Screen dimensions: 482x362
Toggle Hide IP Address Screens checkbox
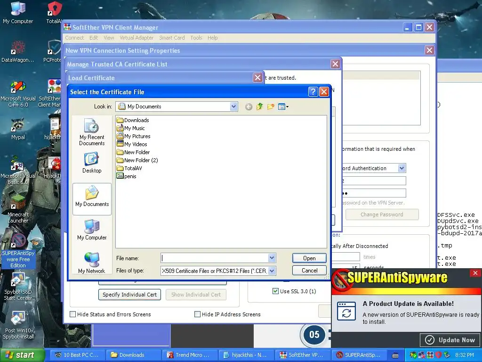(x=197, y=314)
